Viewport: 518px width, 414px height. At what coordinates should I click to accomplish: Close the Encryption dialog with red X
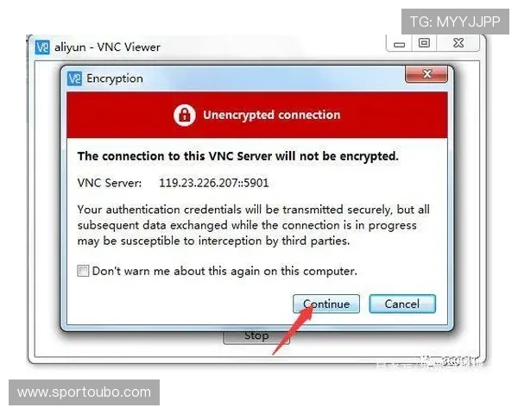click(x=426, y=74)
